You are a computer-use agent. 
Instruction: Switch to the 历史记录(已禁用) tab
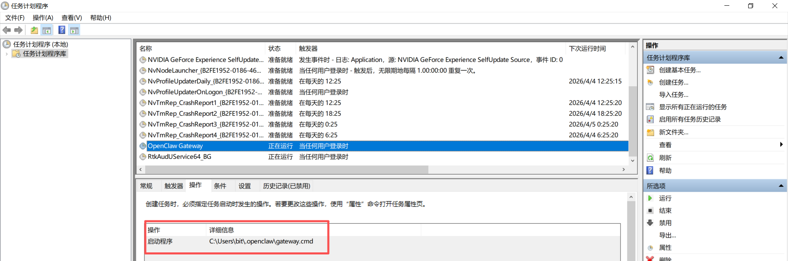(286, 186)
